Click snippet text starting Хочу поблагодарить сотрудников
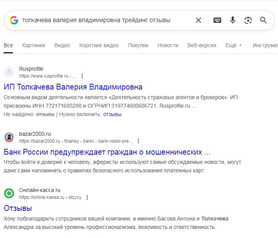 pyautogui.click(x=116, y=223)
